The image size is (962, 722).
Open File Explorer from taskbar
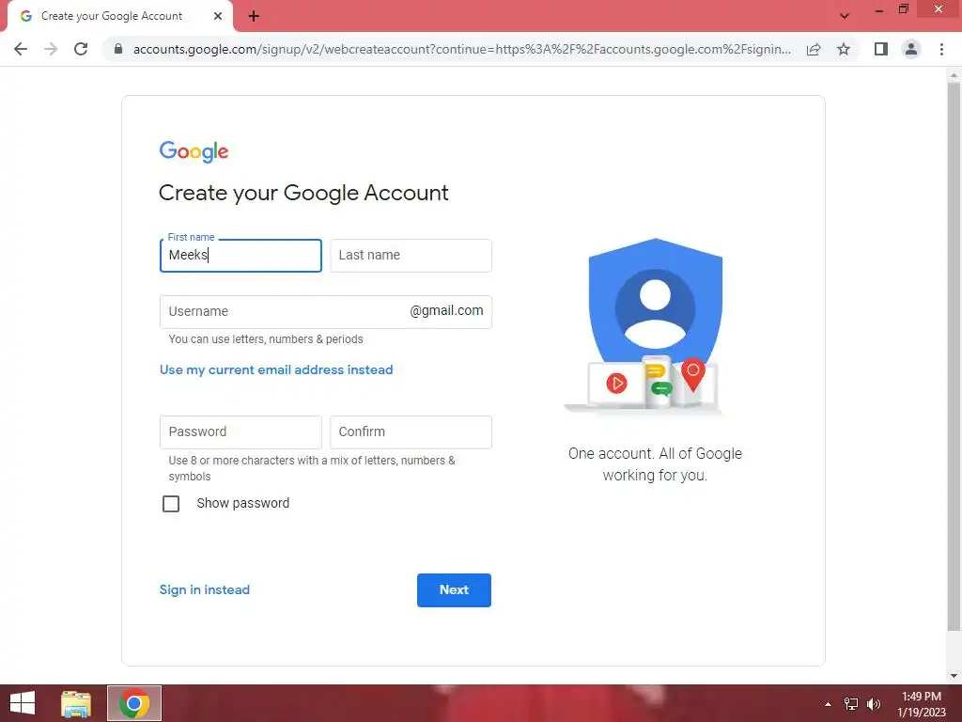click(x=76, y=703)
